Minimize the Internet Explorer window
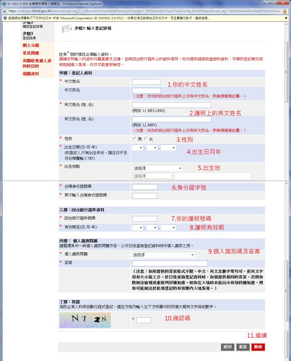Viewport: 291px width, 361px height. [267, 3]
